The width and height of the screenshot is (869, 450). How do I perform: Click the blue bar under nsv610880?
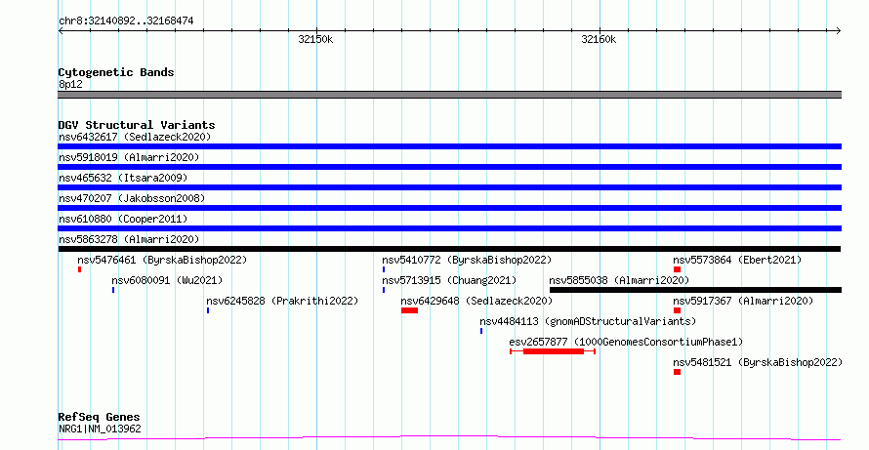449,228
